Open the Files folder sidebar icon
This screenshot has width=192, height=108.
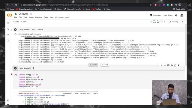point(8,40)
